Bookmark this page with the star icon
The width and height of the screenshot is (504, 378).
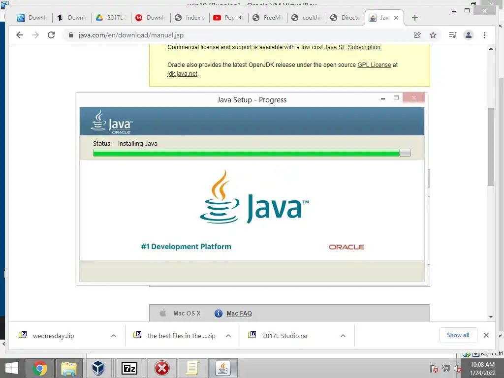(x=433, y=35)
